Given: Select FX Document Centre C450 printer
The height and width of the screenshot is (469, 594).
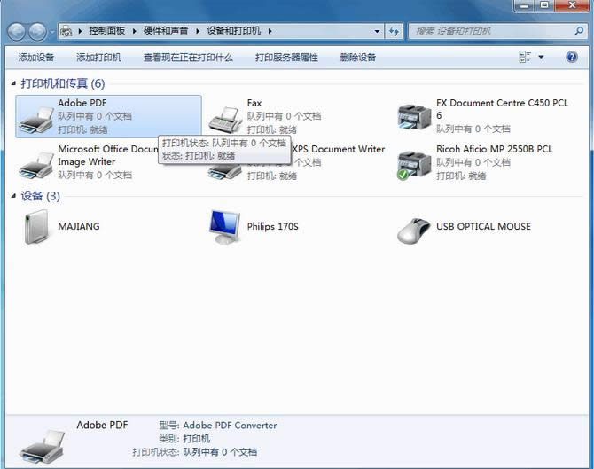Looking at the screenshot, I should 414,116.
